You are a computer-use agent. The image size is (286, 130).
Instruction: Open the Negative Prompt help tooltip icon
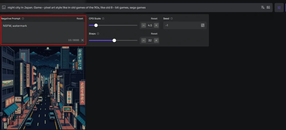pyautogui.click(x=23, y=19)
